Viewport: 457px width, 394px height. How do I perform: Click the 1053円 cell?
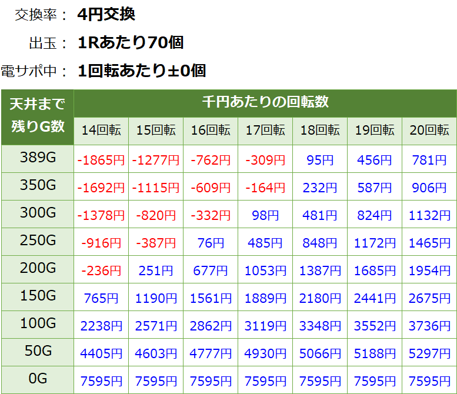[265, 269]
